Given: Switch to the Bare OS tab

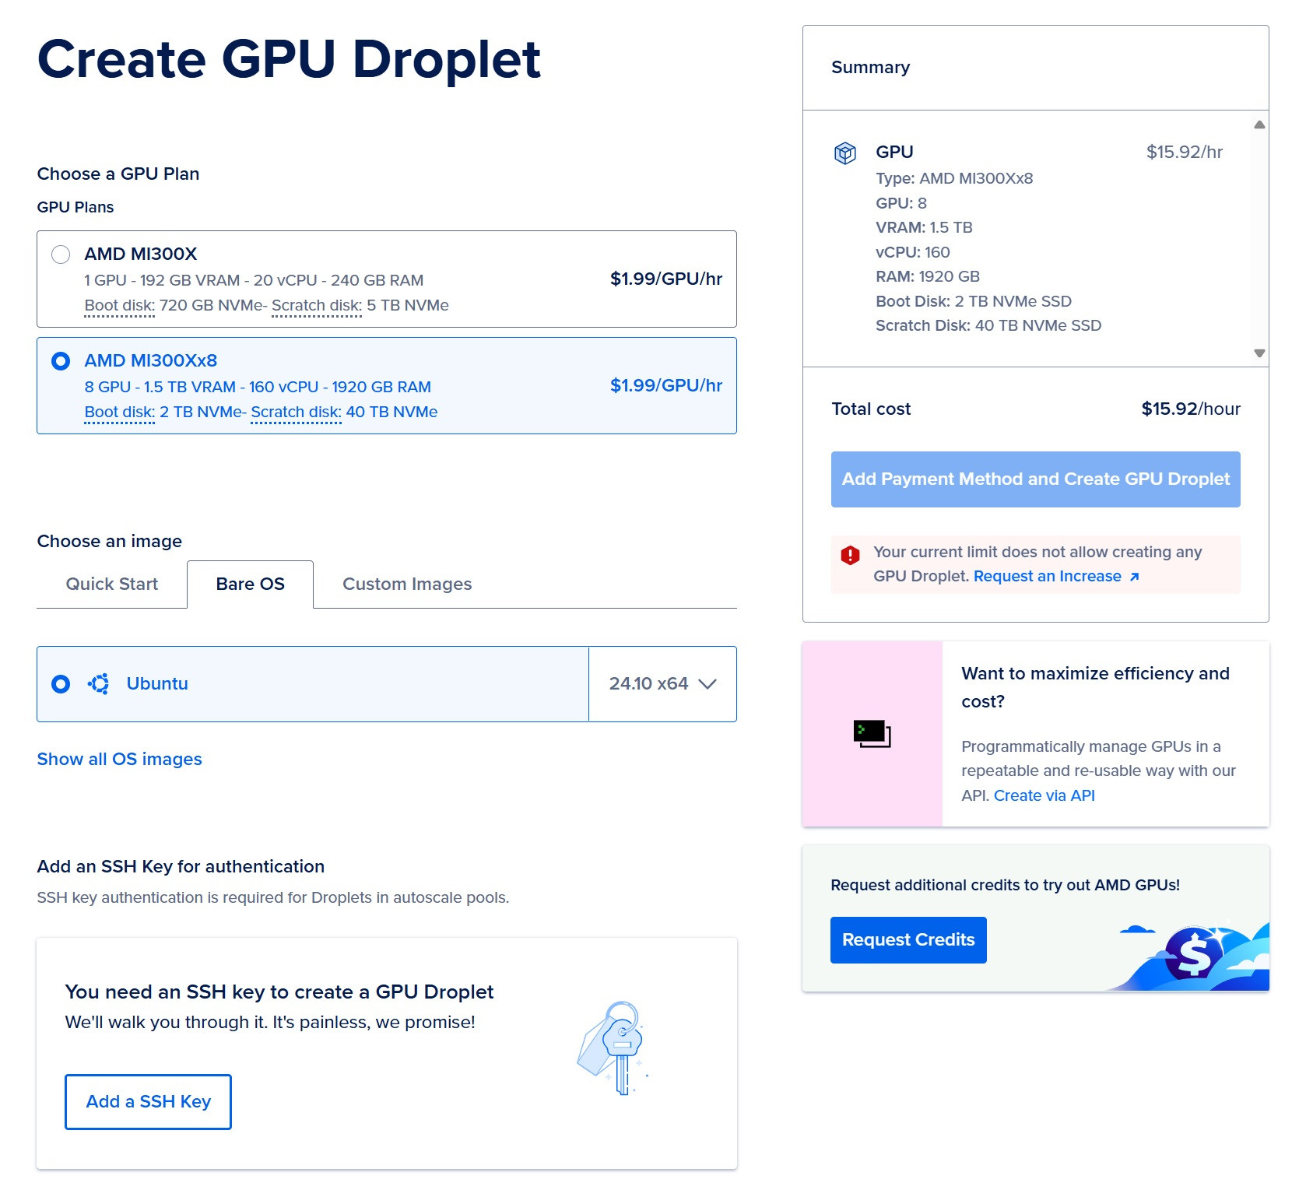Looking at the screenshot, I should (251, 584).
